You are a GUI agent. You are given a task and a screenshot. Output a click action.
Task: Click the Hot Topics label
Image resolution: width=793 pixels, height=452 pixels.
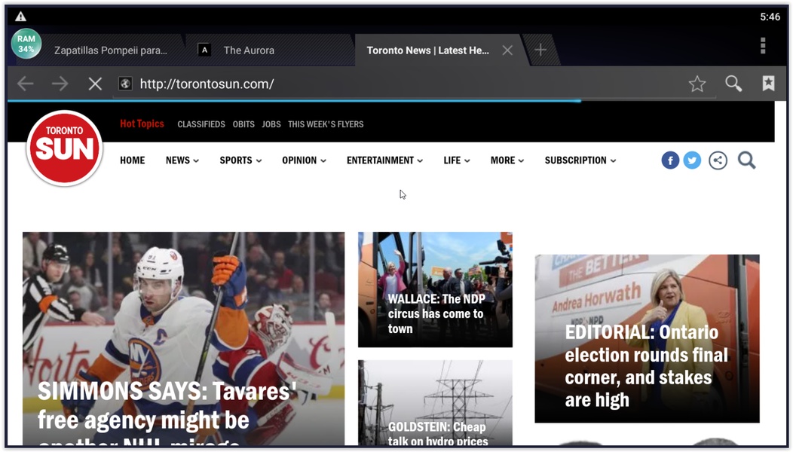pyautogui.click(x=142, y=124)
